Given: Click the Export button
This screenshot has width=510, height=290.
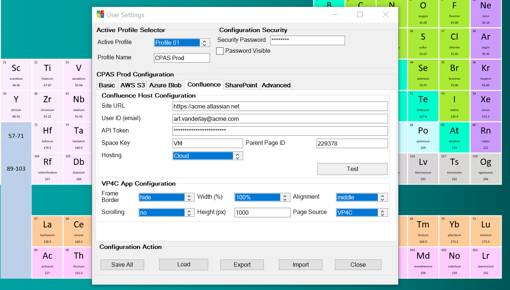Looking at the screenshot, I should pos(242,265).
